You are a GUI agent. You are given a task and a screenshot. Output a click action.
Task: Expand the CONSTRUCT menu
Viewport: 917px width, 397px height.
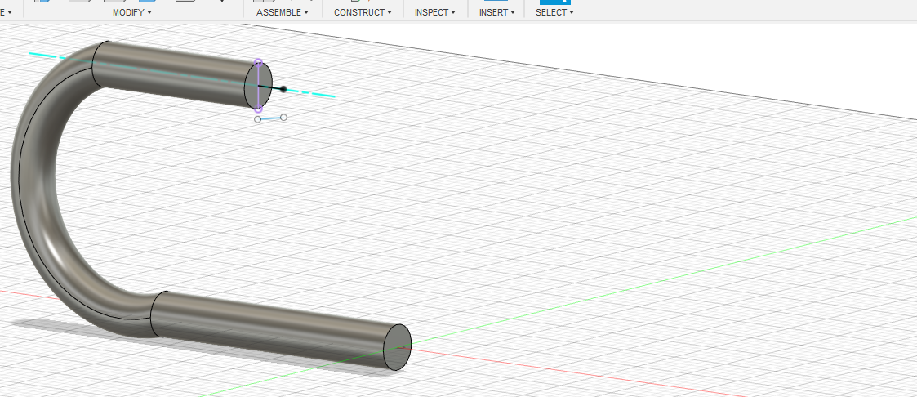[x=363, y=12]
